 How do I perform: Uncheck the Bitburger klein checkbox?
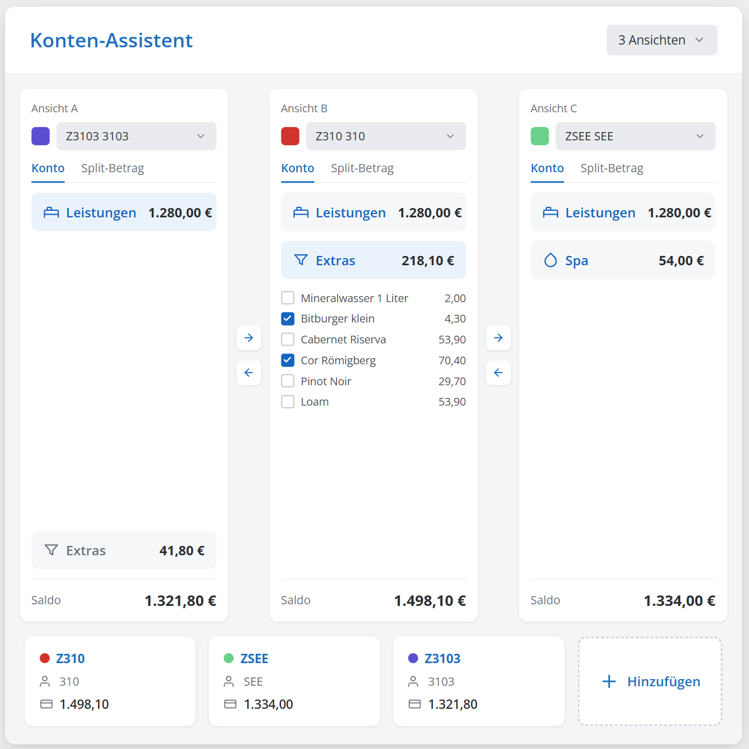coord(288,319)
